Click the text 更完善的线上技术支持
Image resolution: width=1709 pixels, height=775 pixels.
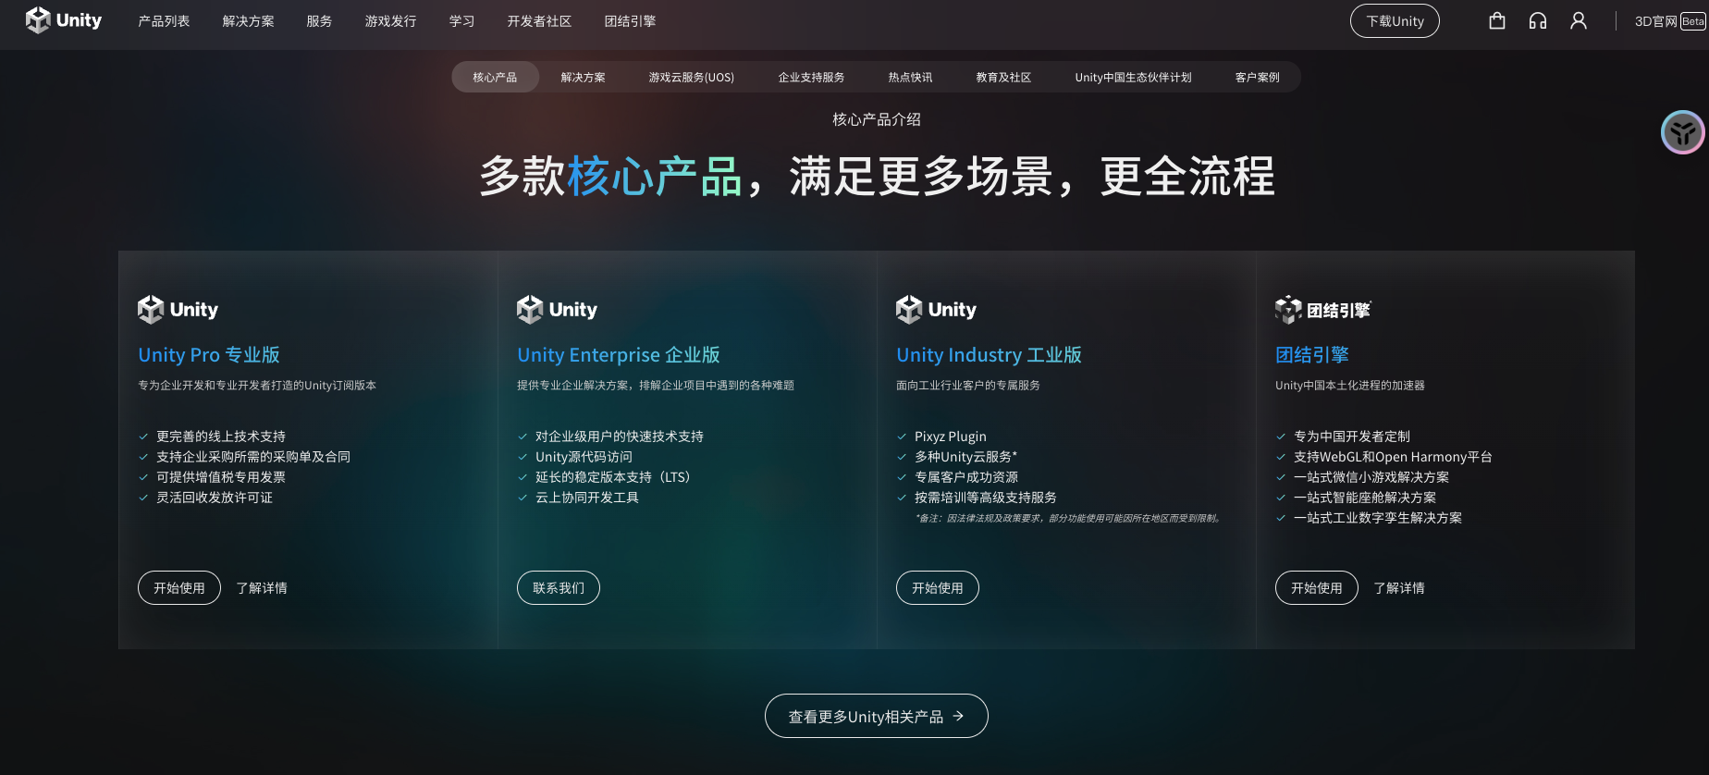221,437
